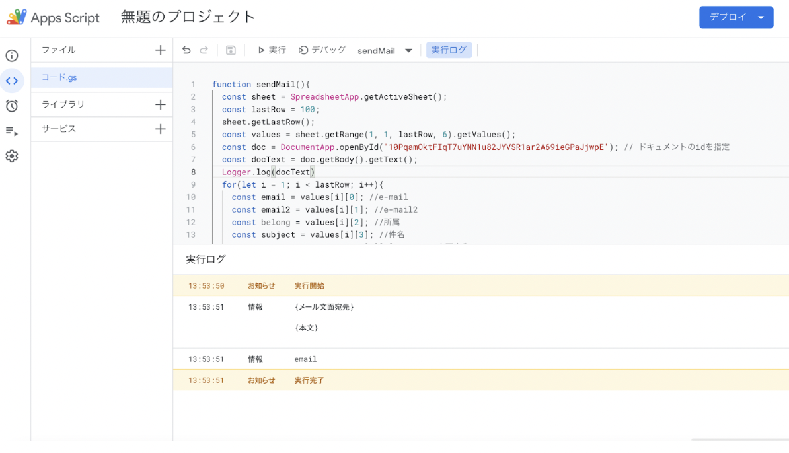This screenshot has height=453, width=789.
Task: Select the Editor code icon in sidebar
Action: point(12,81)
